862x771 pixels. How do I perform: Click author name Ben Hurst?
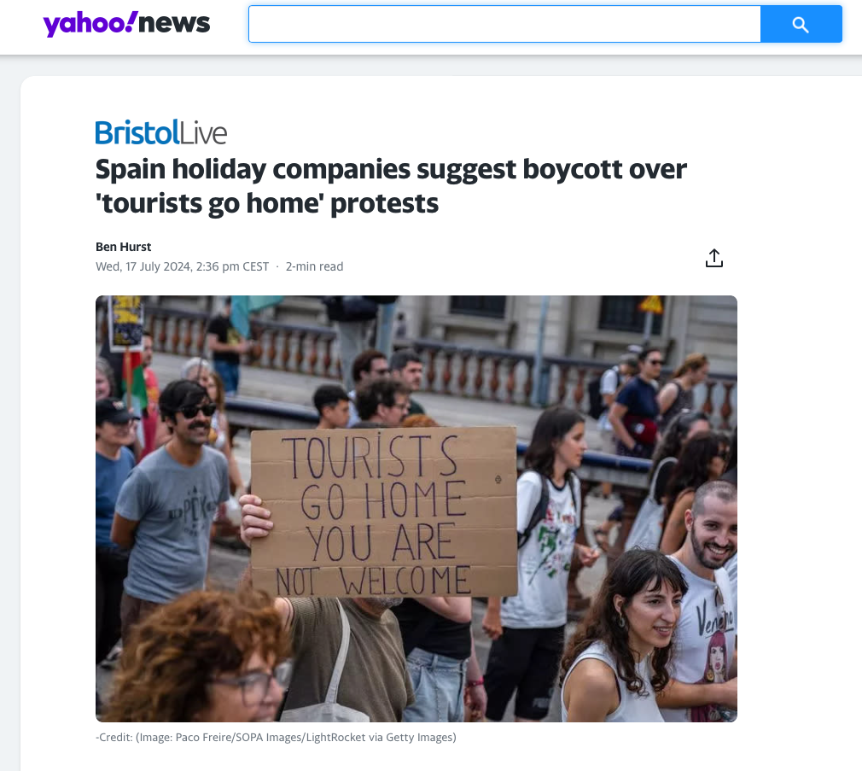tap(123, 247)
